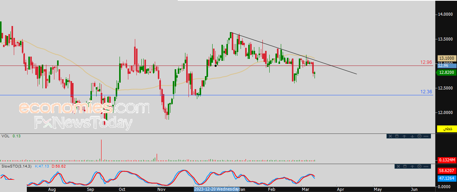Close the SlowSTO indicator panel
457x192 pixels.
click(398, 166)
